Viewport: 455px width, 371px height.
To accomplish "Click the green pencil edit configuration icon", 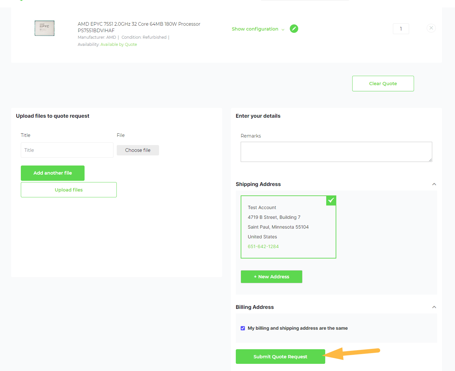I will (294, 29).
